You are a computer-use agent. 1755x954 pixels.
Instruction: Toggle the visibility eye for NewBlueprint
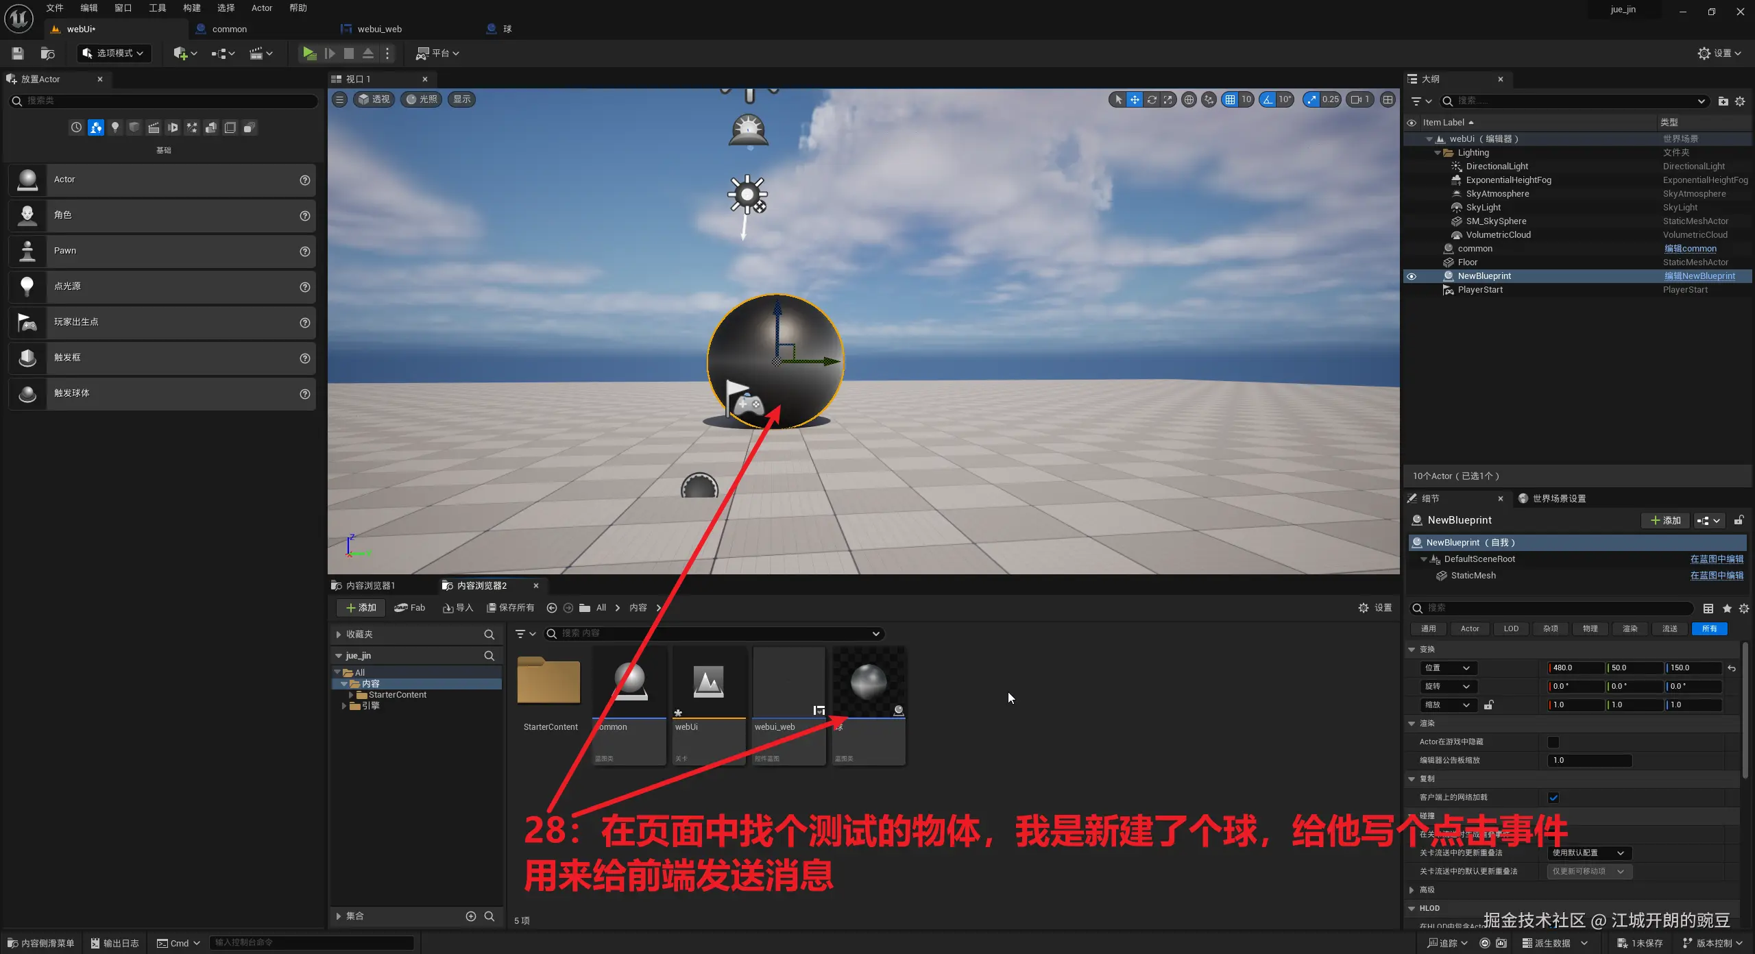pyautogui.click(x=1412, y=276)
